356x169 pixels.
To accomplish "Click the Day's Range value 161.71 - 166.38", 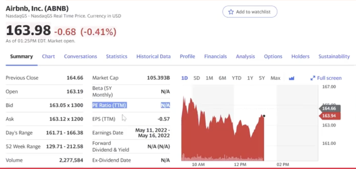I will [65, 133].
